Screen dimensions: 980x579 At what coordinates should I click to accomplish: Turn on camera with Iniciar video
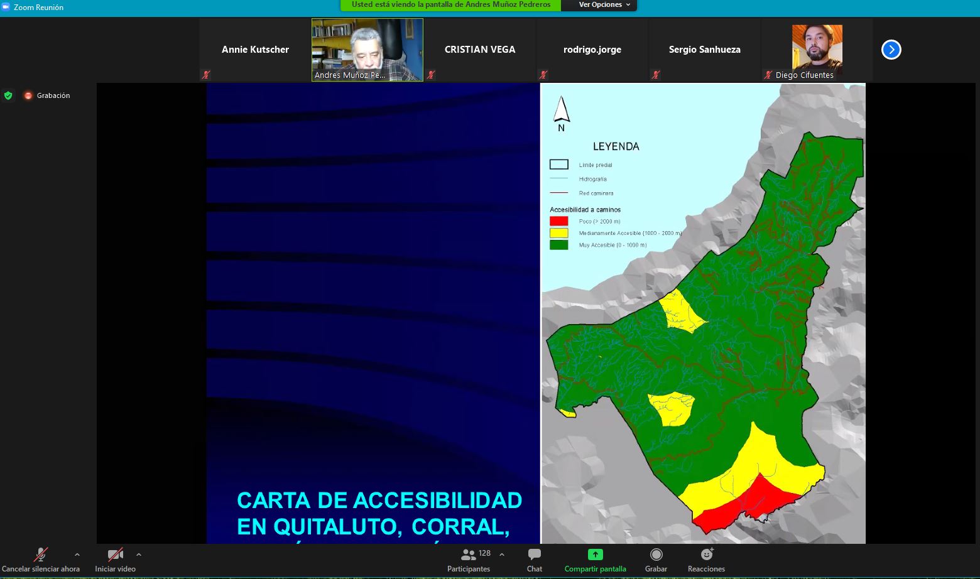115,555
